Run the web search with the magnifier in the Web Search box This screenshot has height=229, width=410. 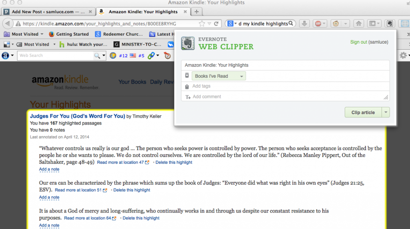tap(97, 55)
